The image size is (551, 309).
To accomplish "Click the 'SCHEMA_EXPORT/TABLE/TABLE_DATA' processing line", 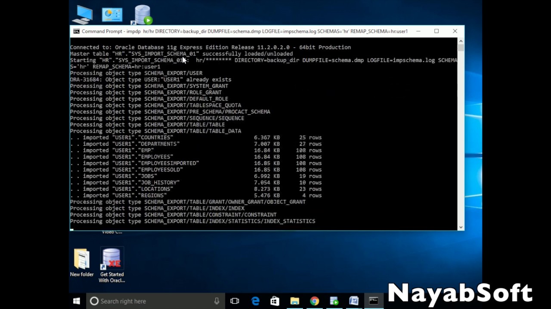I will pos(155,131).
